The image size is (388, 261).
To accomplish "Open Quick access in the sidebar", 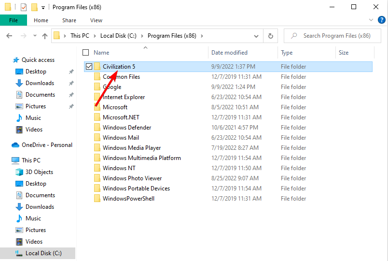I will coord(38,60).
